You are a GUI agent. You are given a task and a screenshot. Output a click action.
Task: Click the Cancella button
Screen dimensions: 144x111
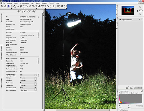coord(139,106)
